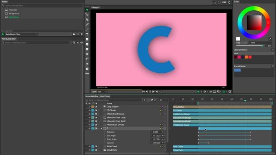Screen dimensions: 276x155
Task: Hide the Mountain Front Large layer
Action: [89, 118]
